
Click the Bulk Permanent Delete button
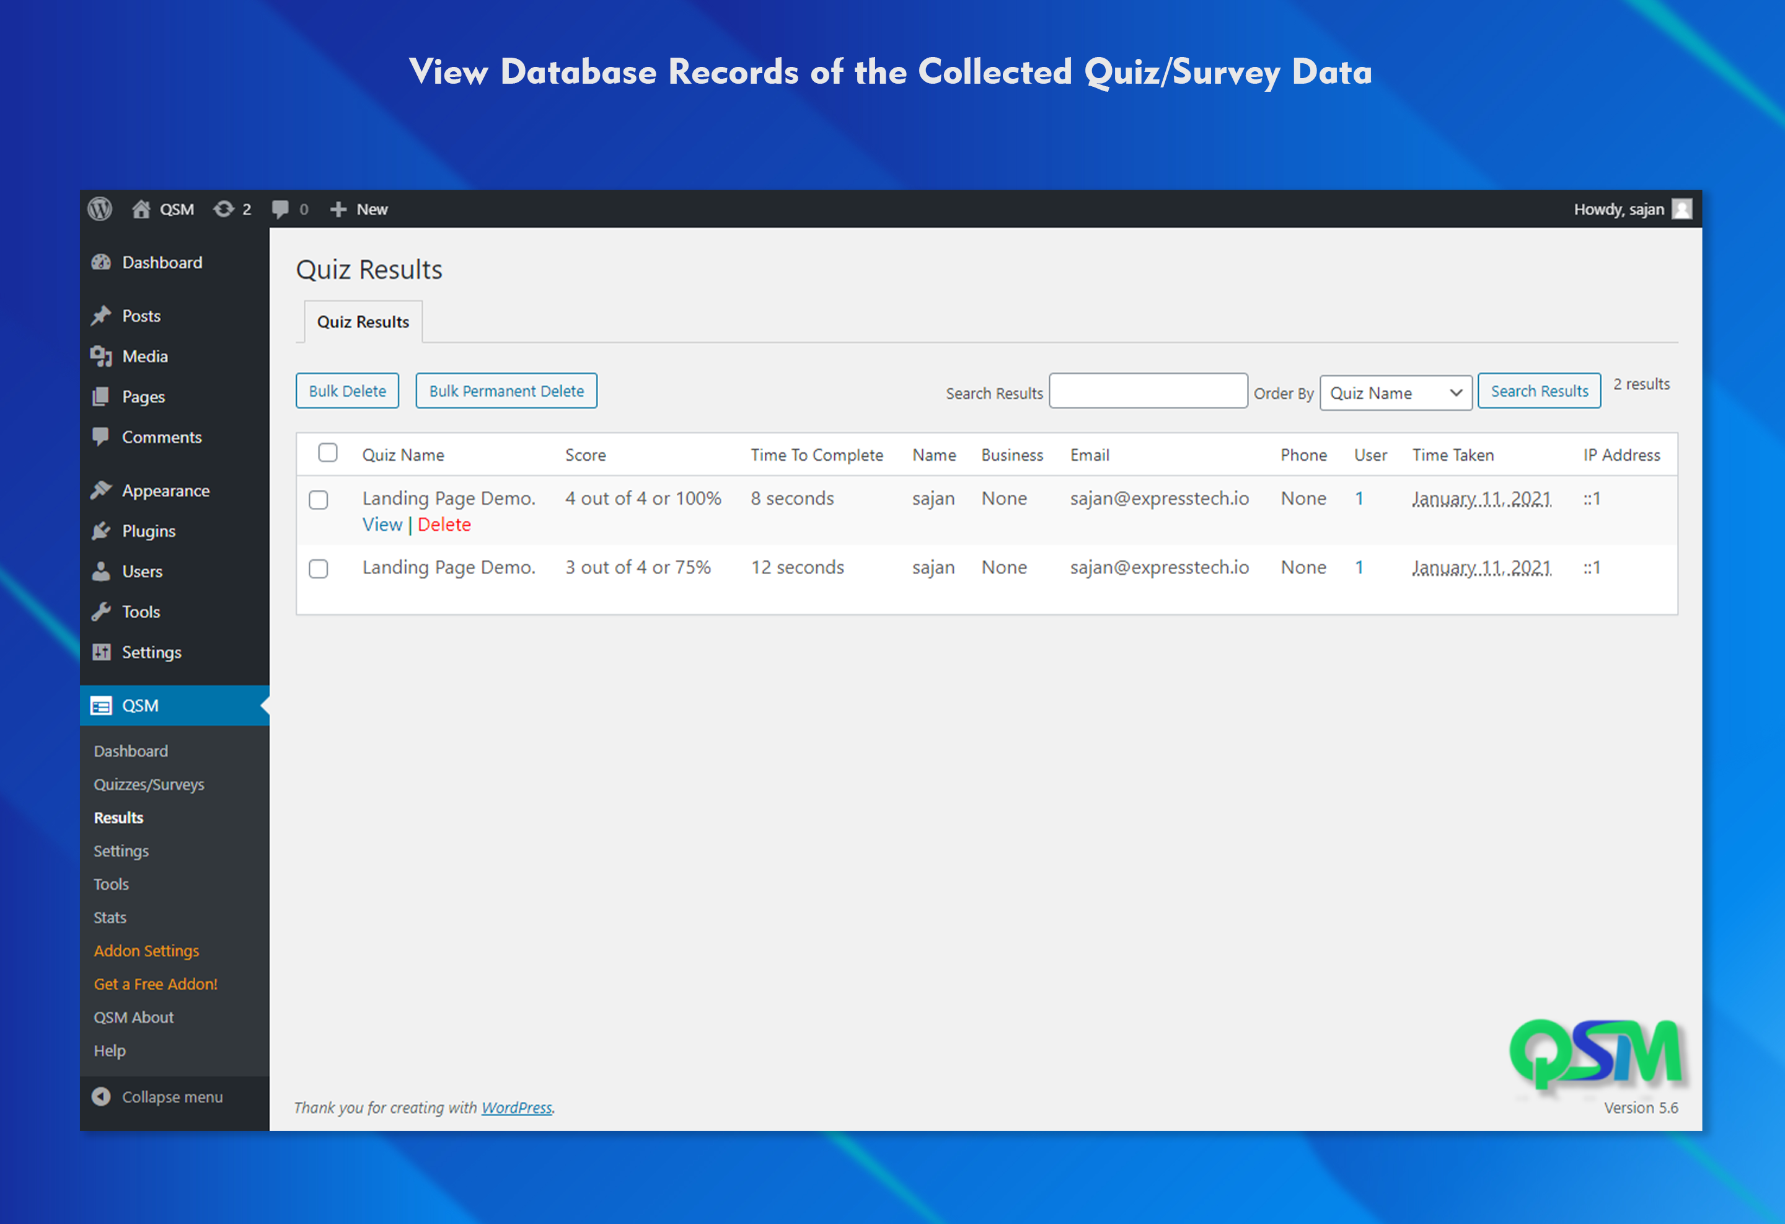(503, 391)
